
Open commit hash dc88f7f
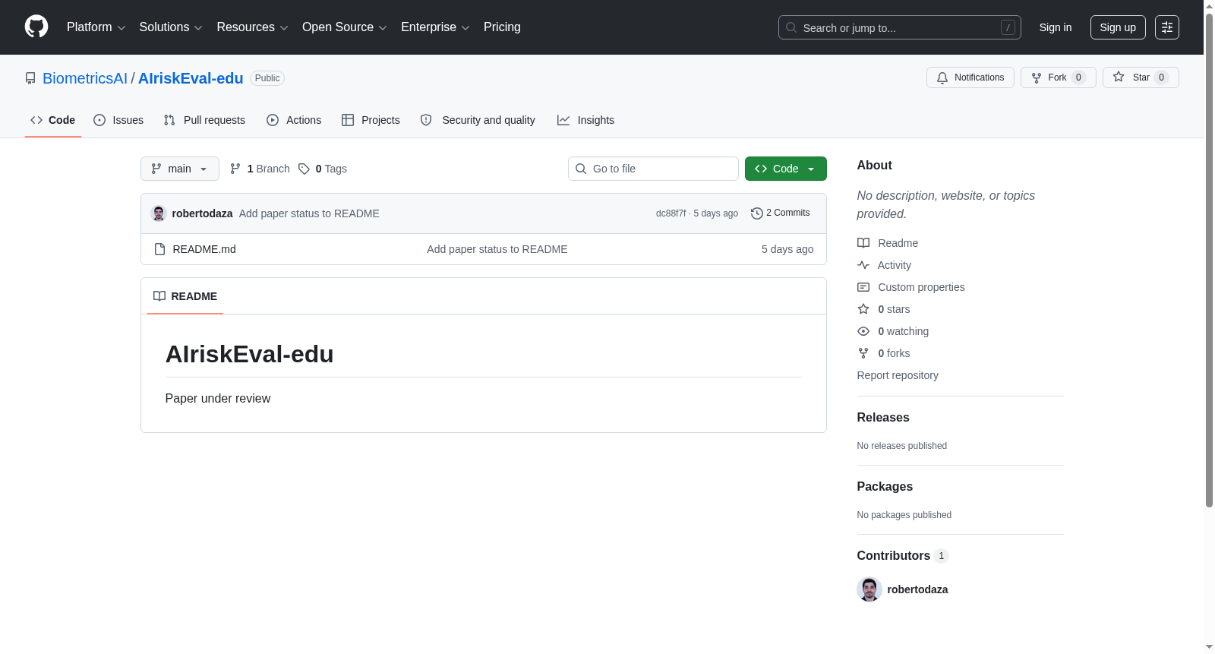pos(671,213)
